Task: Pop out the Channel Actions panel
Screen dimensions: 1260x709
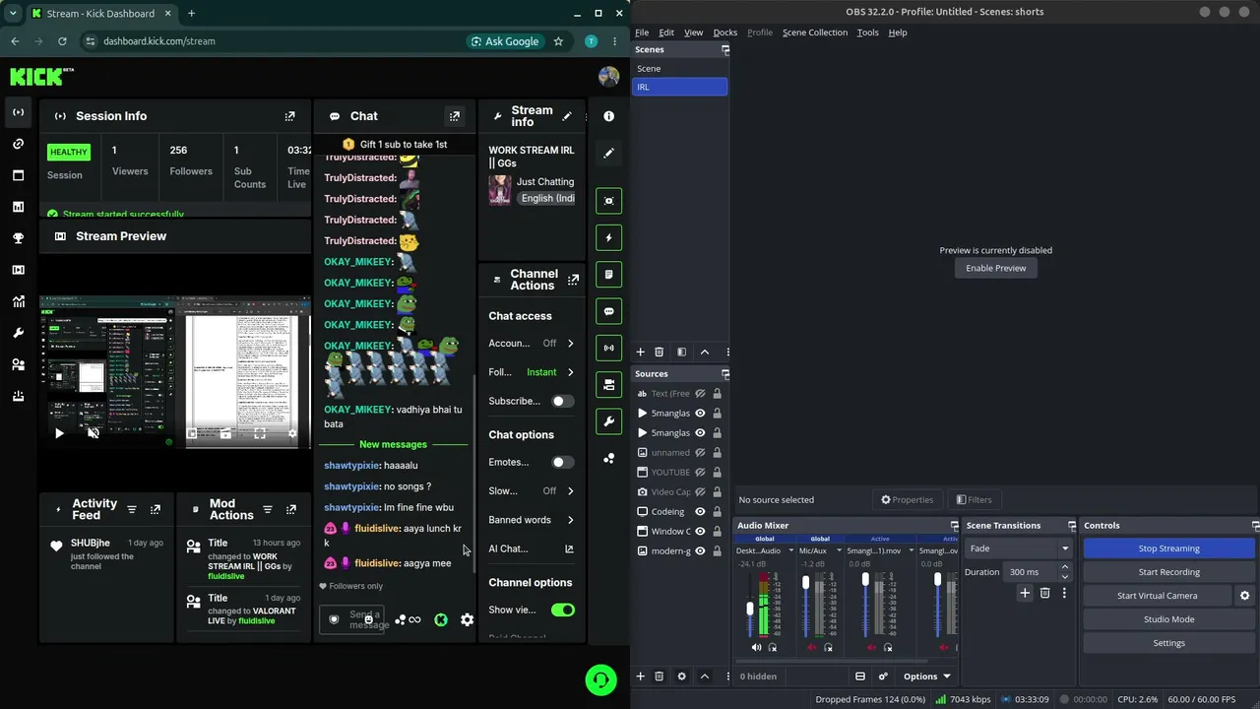Action: point(573,280)
